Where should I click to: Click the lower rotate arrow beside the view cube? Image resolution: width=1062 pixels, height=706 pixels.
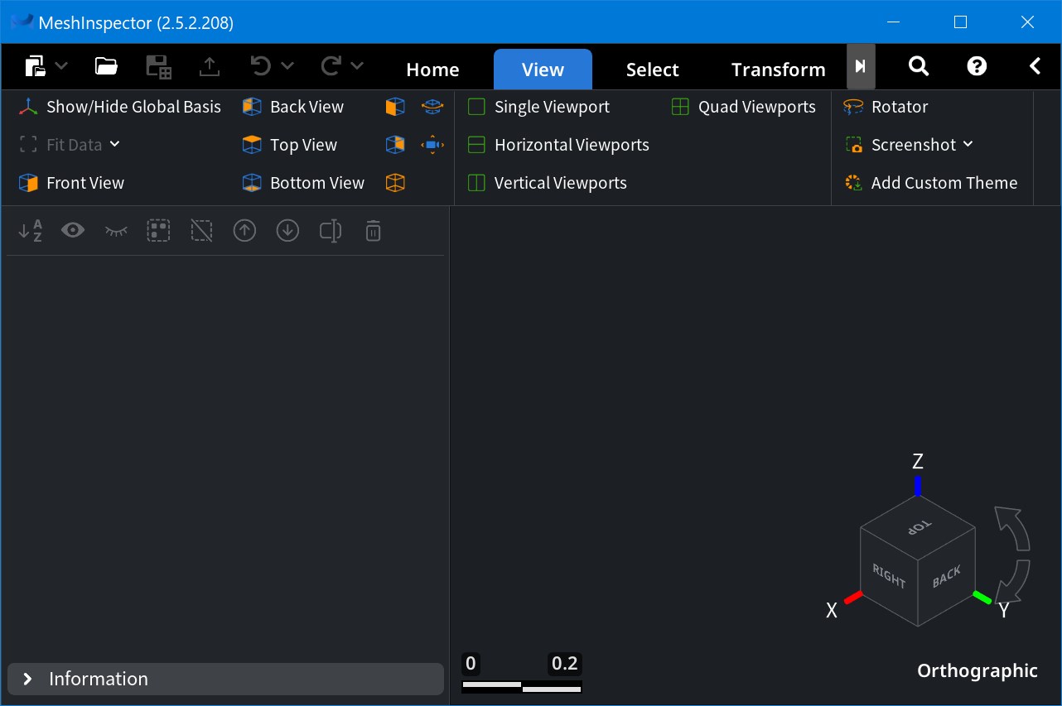[1012, 582]
